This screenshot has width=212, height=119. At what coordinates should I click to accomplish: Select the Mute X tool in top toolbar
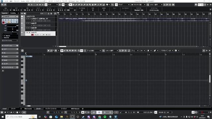tap(87, 5)
